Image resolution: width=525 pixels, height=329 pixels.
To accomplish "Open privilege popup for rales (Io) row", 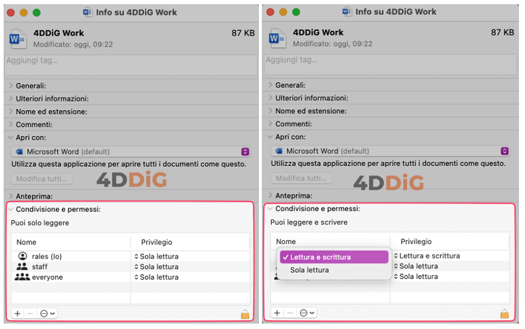I will 156,256.
